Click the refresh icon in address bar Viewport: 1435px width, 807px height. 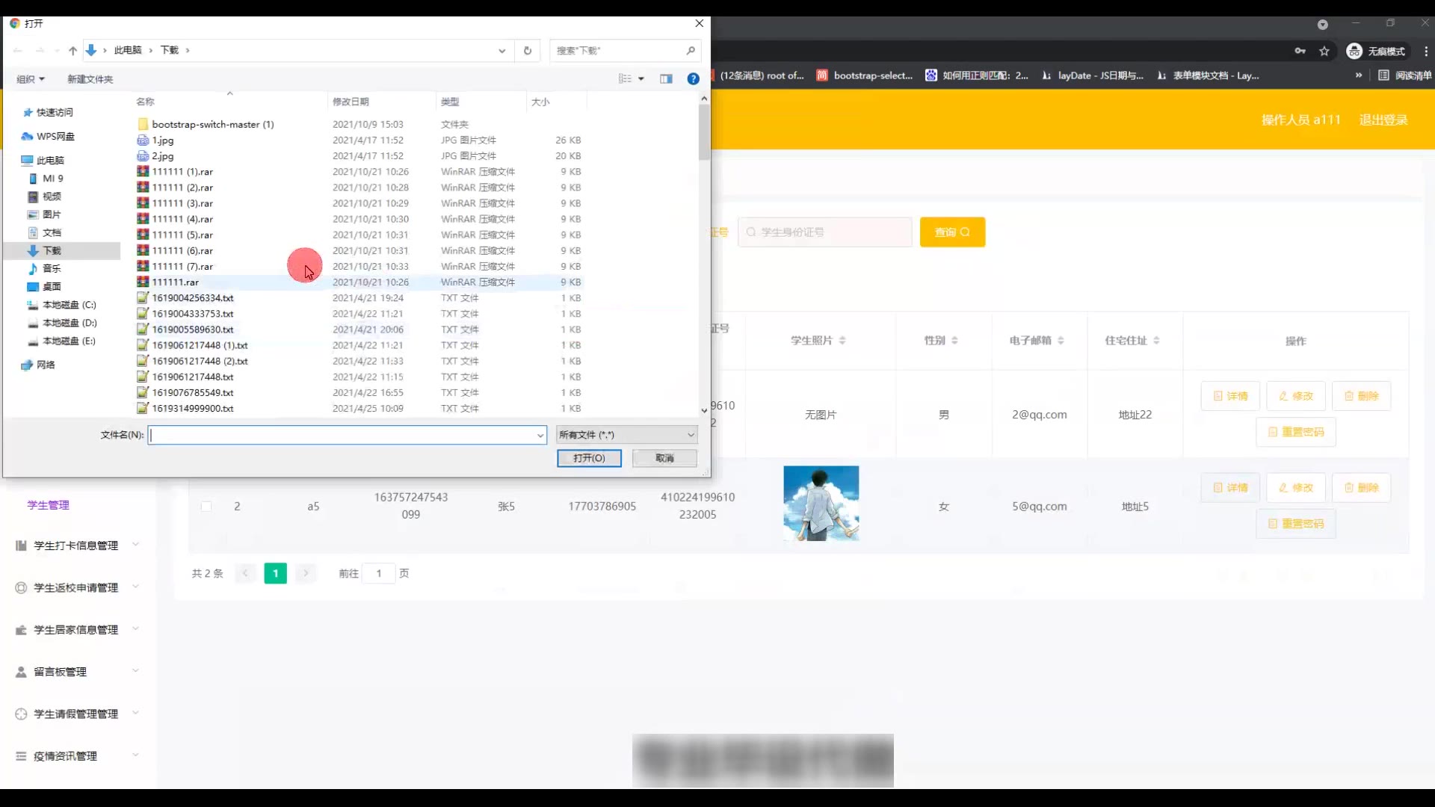click(x=528, y=51)
